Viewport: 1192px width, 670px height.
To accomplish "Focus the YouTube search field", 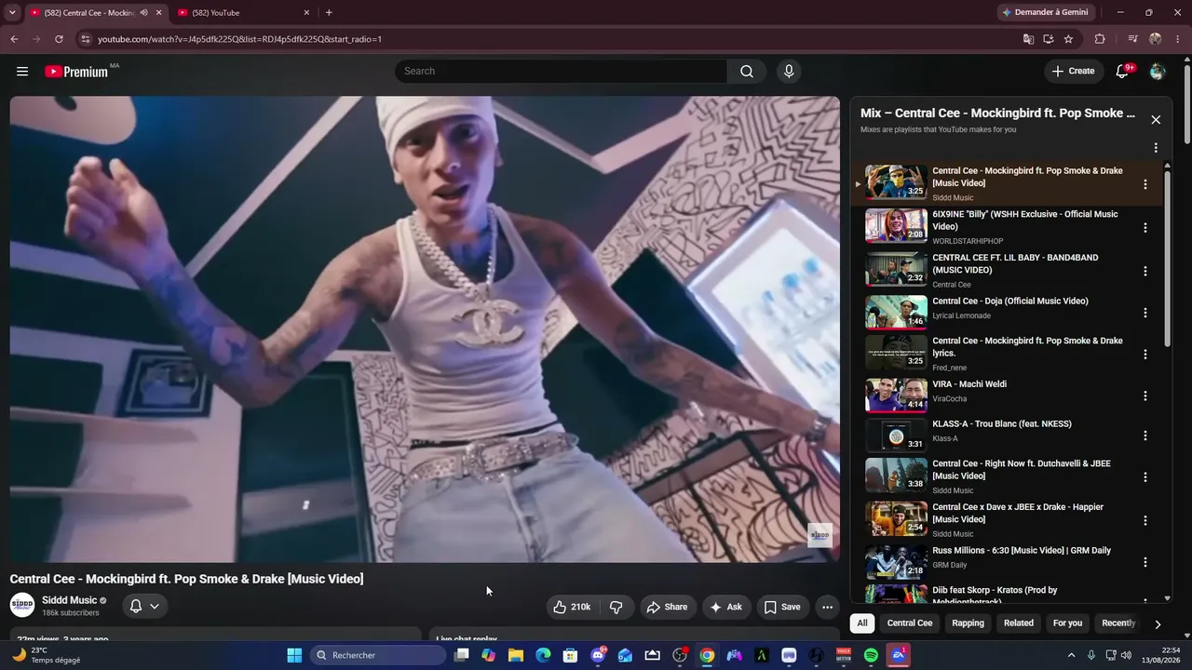I will (562, 72).
